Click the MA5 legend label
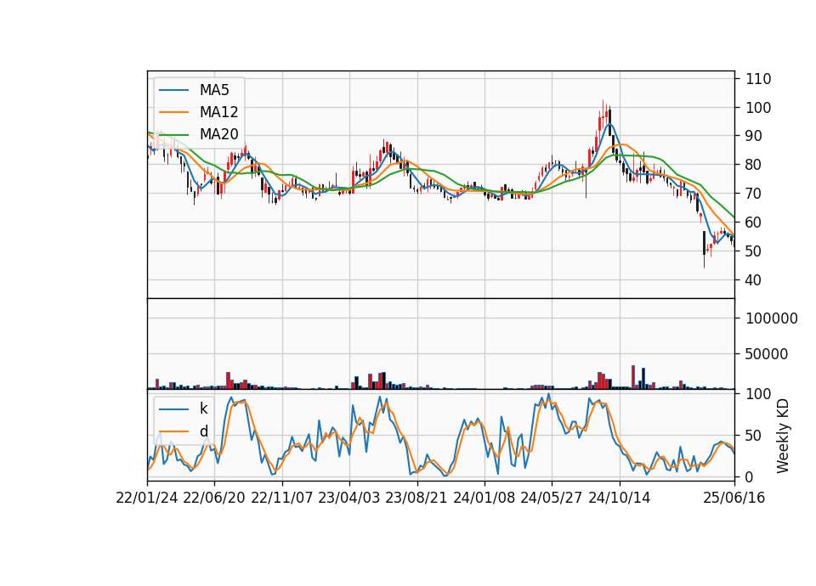 (x=214, y=90)
